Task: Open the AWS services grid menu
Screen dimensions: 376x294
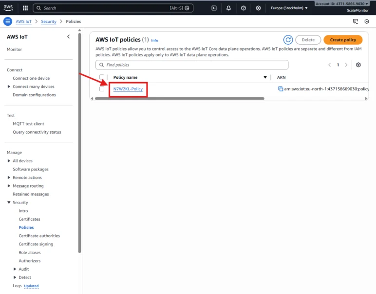Action: pyautogui.click(x=25, y=8)
